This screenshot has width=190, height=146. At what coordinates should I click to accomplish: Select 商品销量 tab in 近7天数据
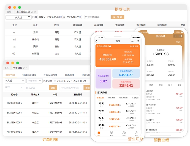click(112, 98)
